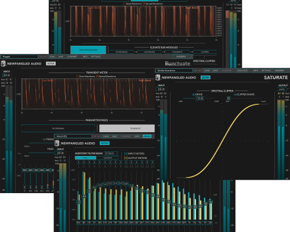Solo band 9 in the filter bank
The image size is (290, 232).
pyautogui.click(x=121, y=162)
